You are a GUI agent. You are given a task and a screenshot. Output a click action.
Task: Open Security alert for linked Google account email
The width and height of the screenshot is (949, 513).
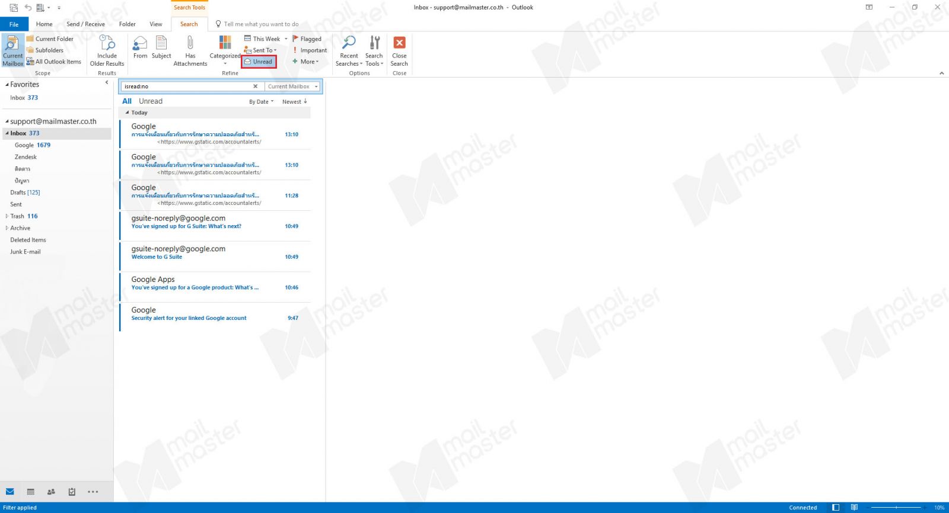pyautogui.click(x=215, y=318)
